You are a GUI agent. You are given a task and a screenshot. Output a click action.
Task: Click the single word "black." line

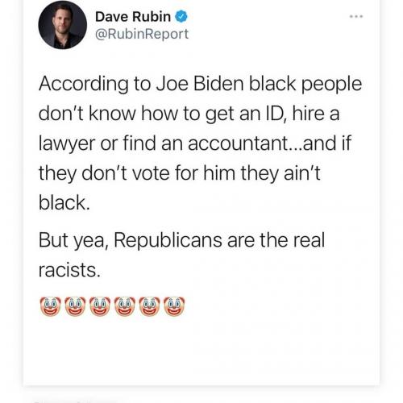coord(64,202)
